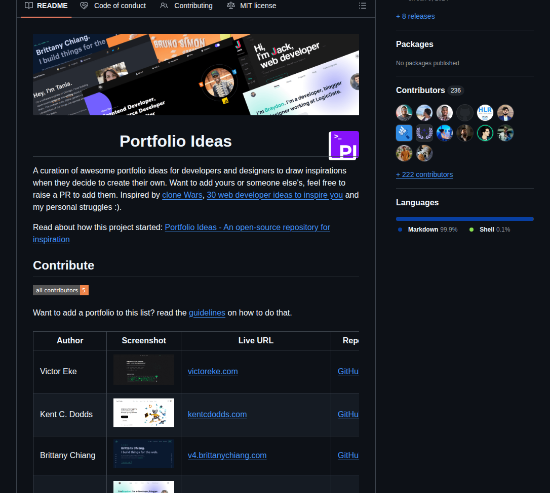
Task: Open avatar of man in hat holding phone
Action: [505, 133]
